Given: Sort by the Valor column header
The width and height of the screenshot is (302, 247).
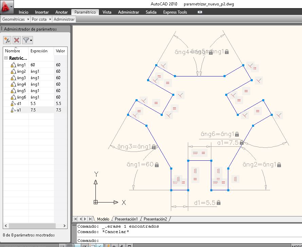Looking at the screenshot, I should (60, 51).
